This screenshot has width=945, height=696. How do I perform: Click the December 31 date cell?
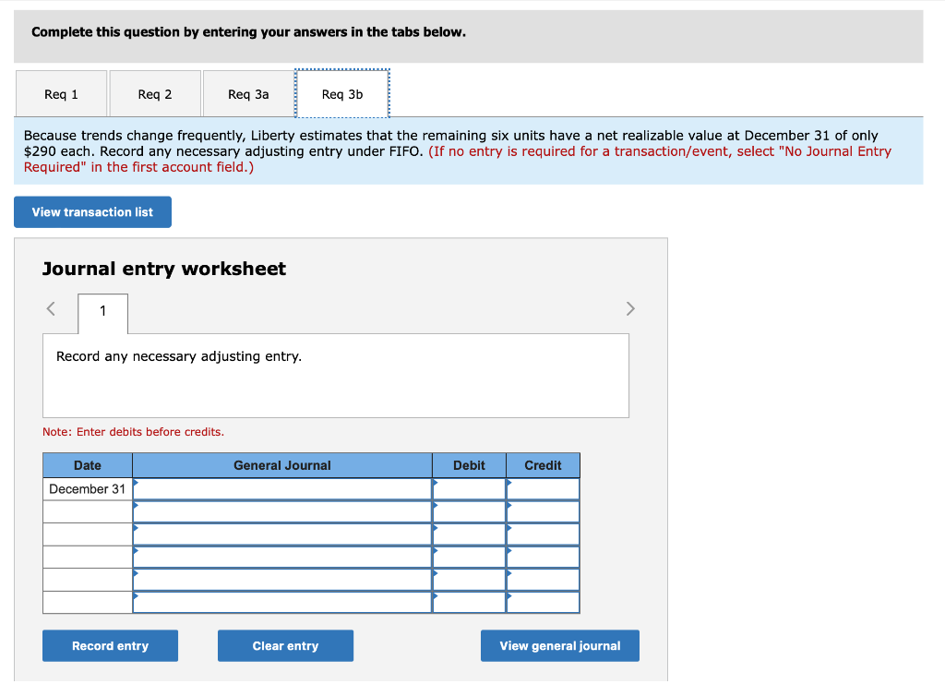pyautogui.click(x=88, y=488)
